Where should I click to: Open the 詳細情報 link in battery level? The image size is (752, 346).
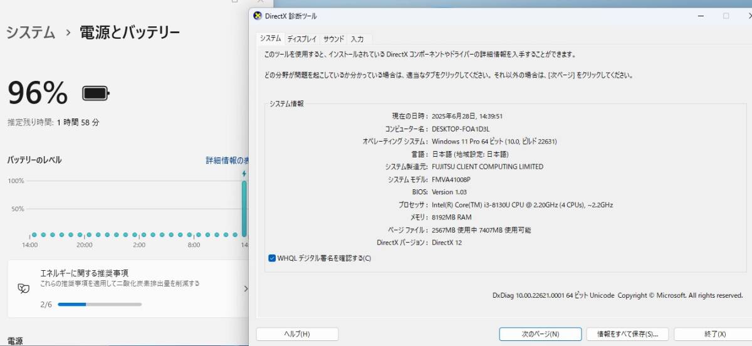[227, 160]
